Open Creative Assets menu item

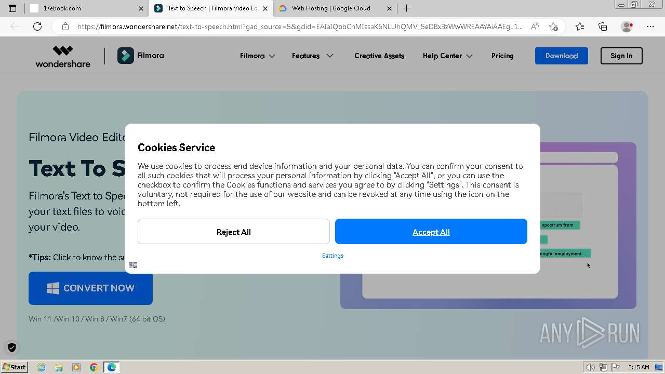click(x=379, y=56)
